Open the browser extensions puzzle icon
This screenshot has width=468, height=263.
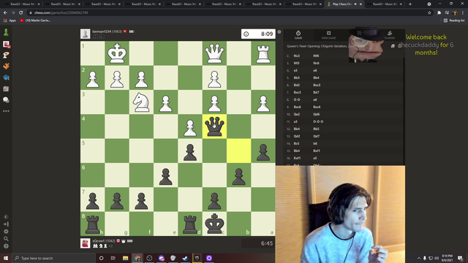(x=439, y=13)
